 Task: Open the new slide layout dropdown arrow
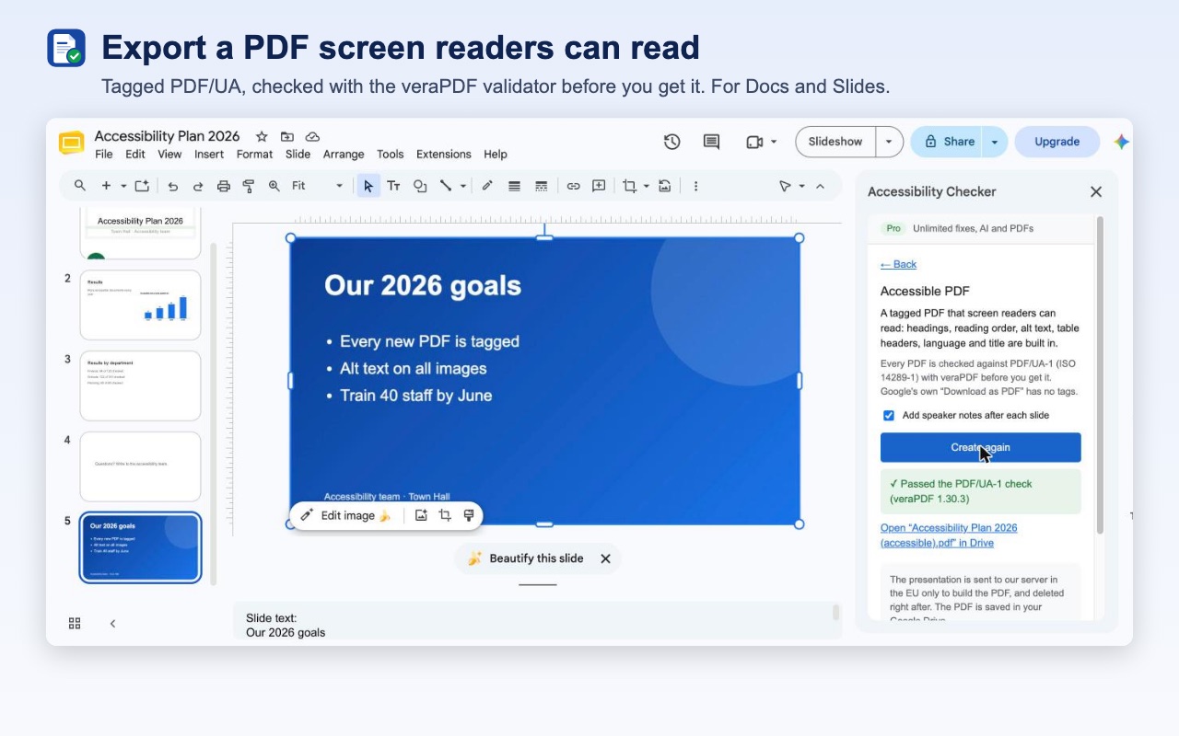tap(123, 186)
